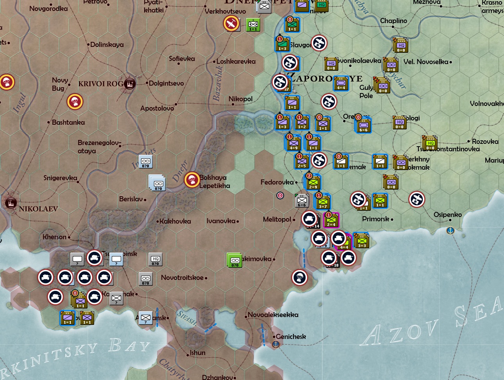Click the Osipenko port anchor icon
Image resolution: width=504 pixels, height=380 pixels.
coord(450,231)
